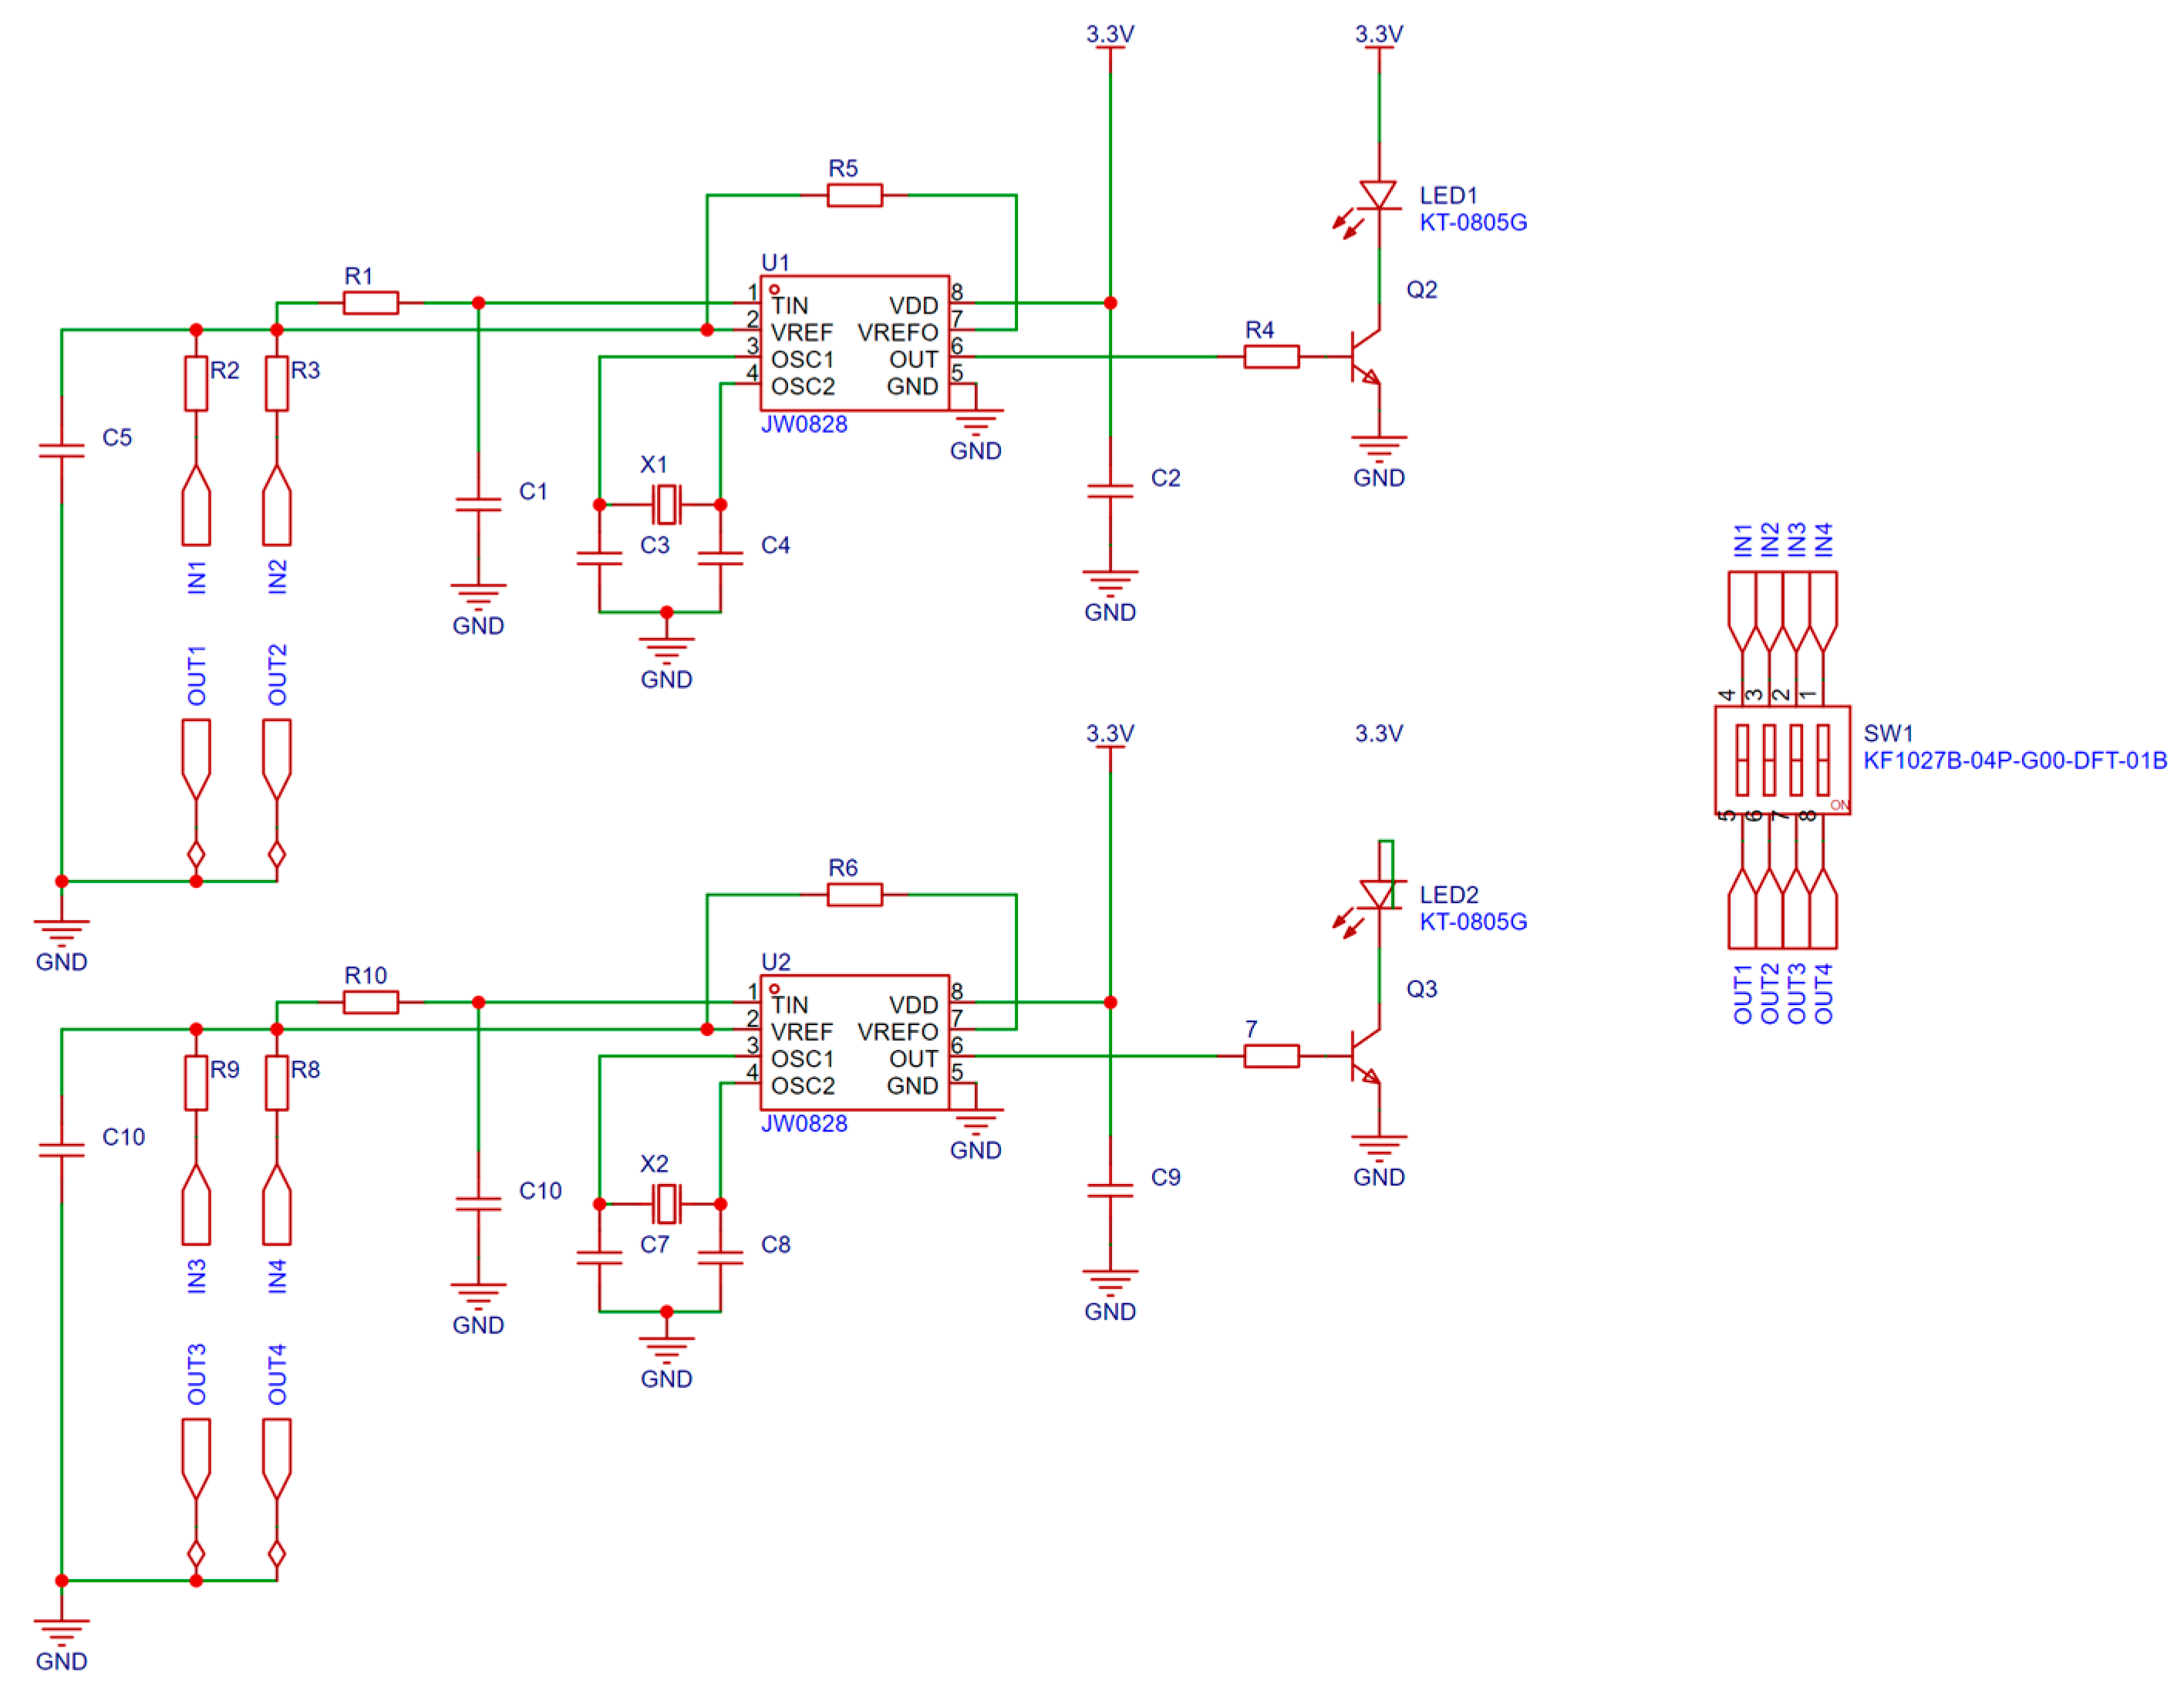Image resolution: width=2184 pixels, height=1697 pixels.
Task: Click the U1 chip designator label
Action: click(x=775, y=262)
